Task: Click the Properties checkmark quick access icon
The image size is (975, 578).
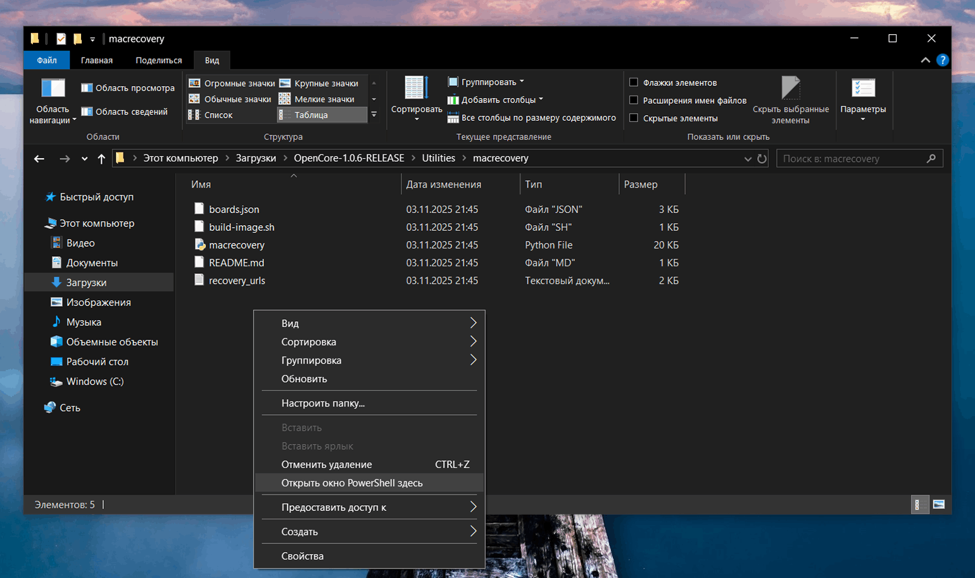Action: [61, 39]
